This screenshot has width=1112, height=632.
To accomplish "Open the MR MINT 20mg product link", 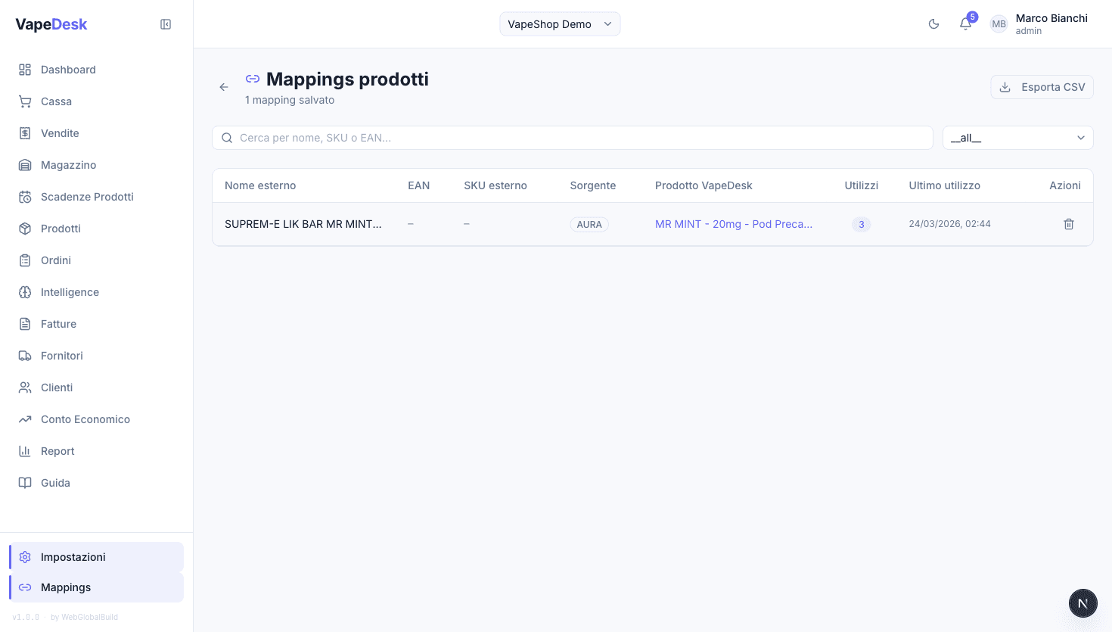I will point(734,224).
